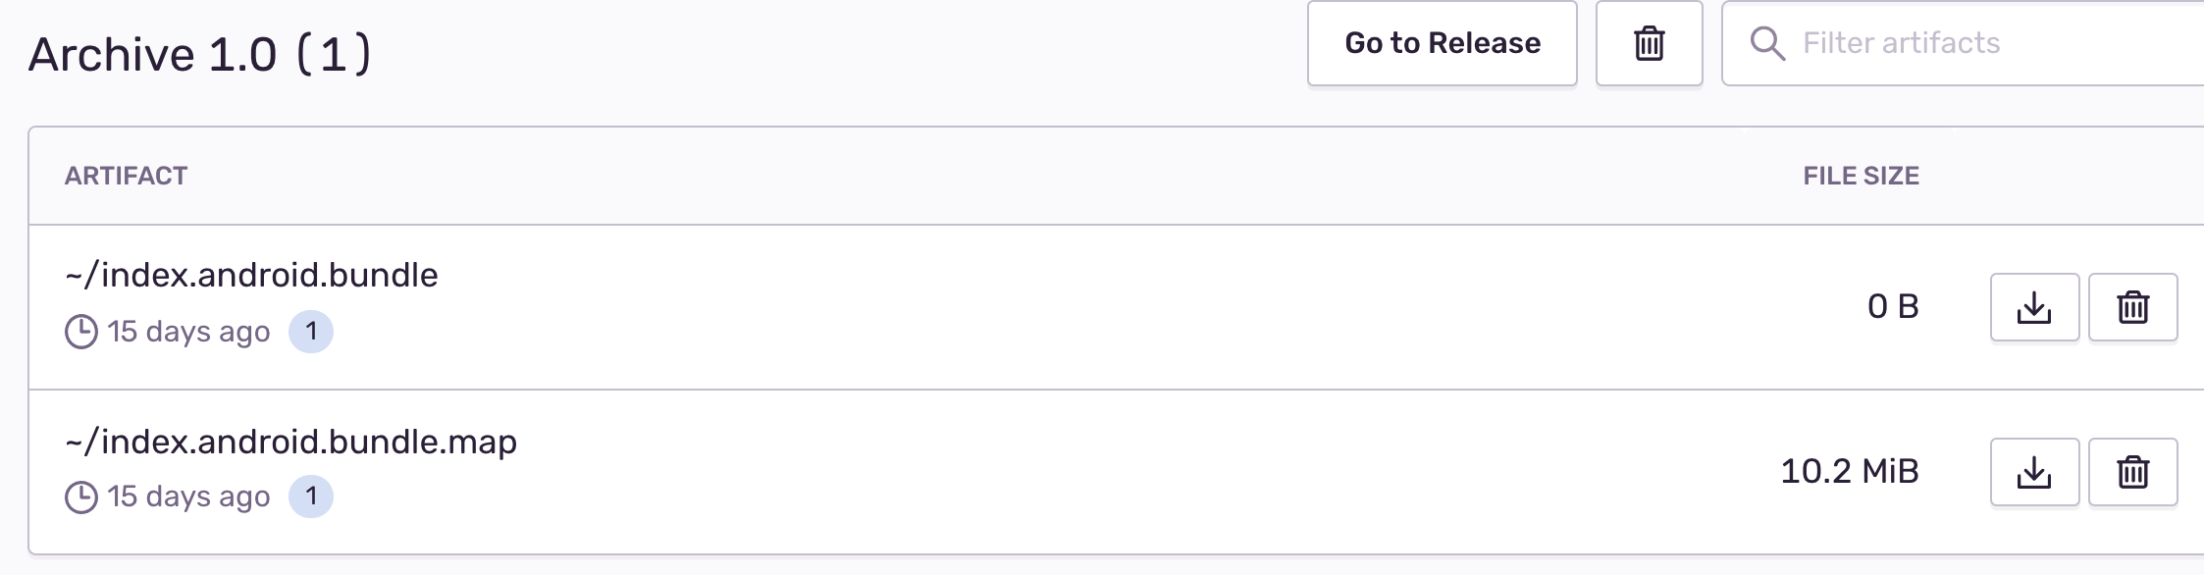Click the trash icon next to Go to Release
Image resolution: width=2204 pixels, height=575 pixels.
[1648, 43]
